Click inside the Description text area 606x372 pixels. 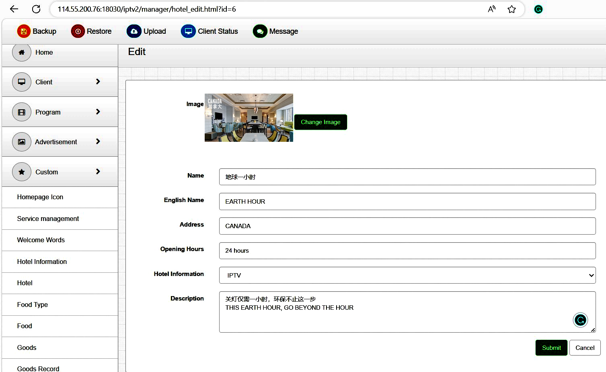click(407, 312)
